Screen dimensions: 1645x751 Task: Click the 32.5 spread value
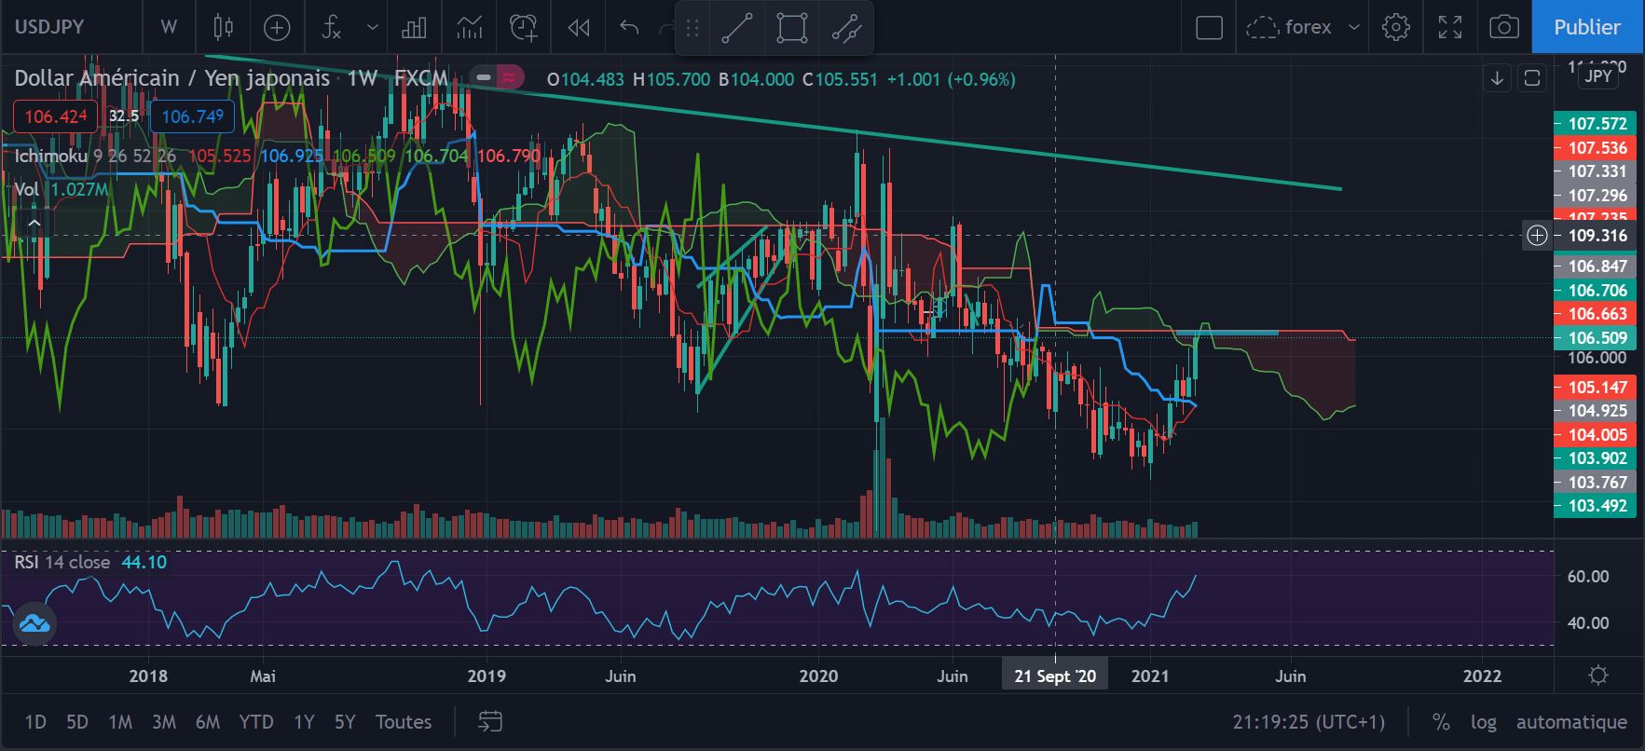point(123,116)
